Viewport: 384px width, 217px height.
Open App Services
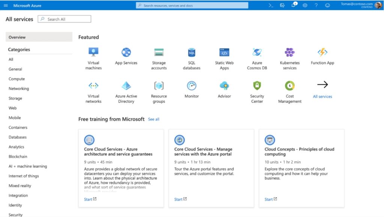click(x=126, y=56)
